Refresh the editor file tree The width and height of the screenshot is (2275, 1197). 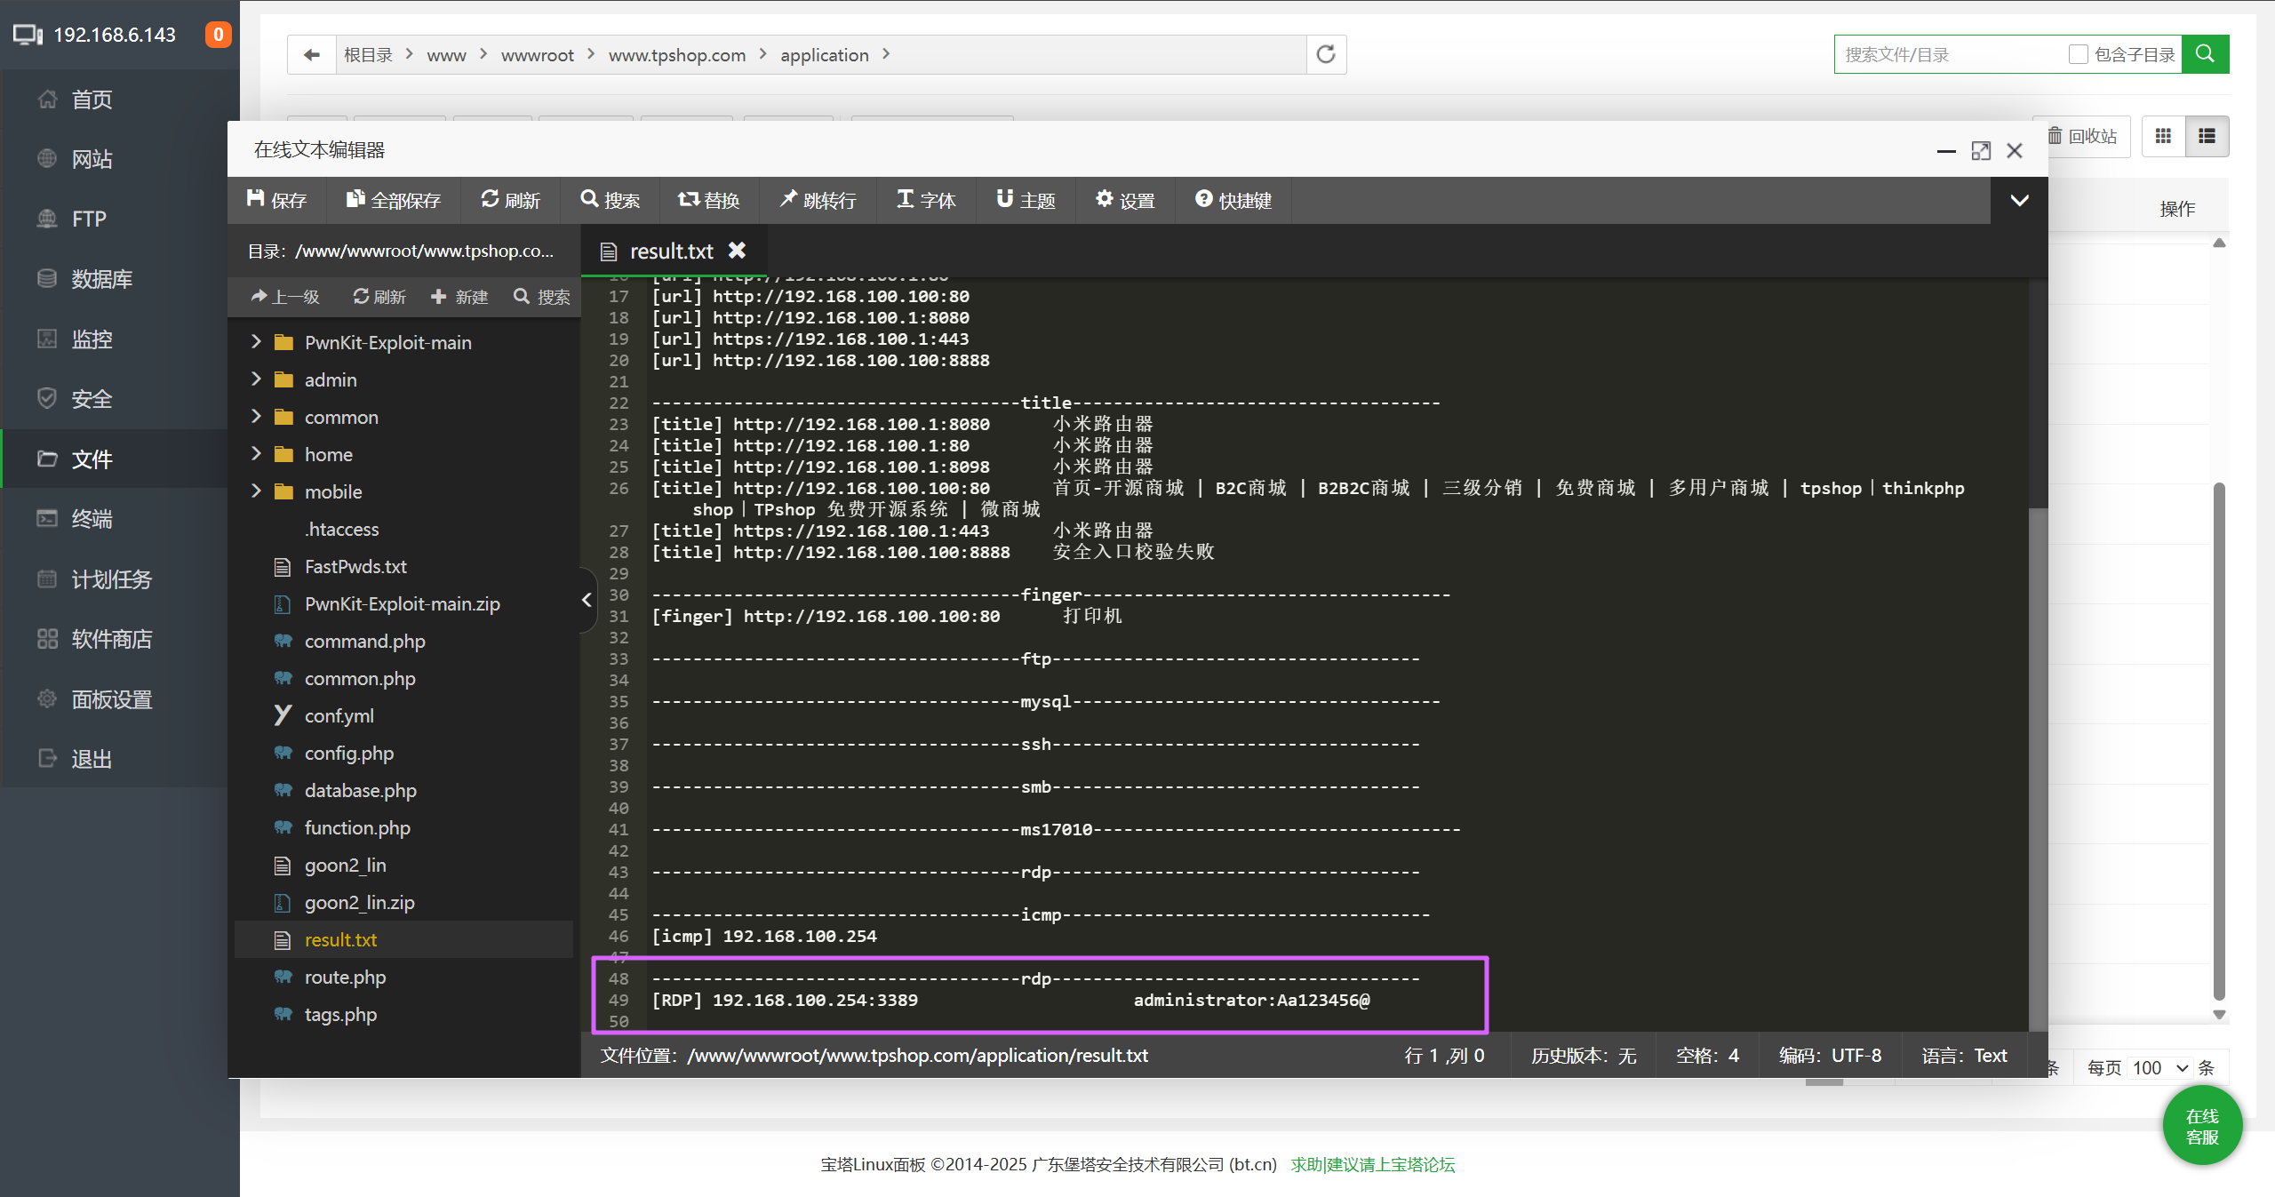click(379, 297)
